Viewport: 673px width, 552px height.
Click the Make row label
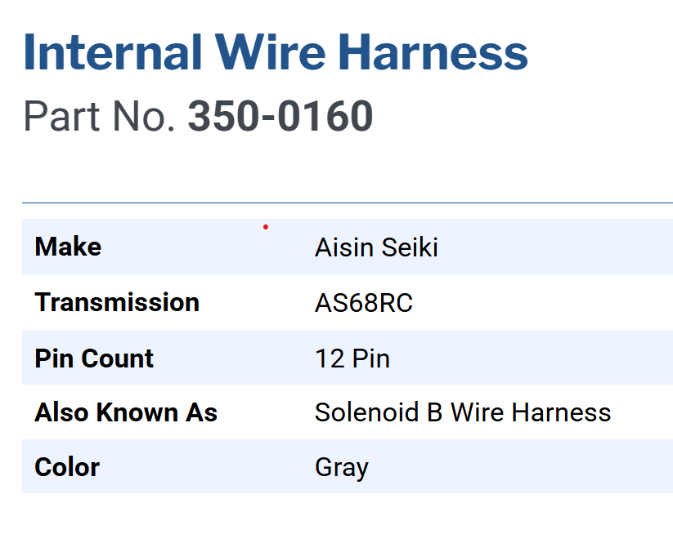pyautogui.click(x=68, y=247)
